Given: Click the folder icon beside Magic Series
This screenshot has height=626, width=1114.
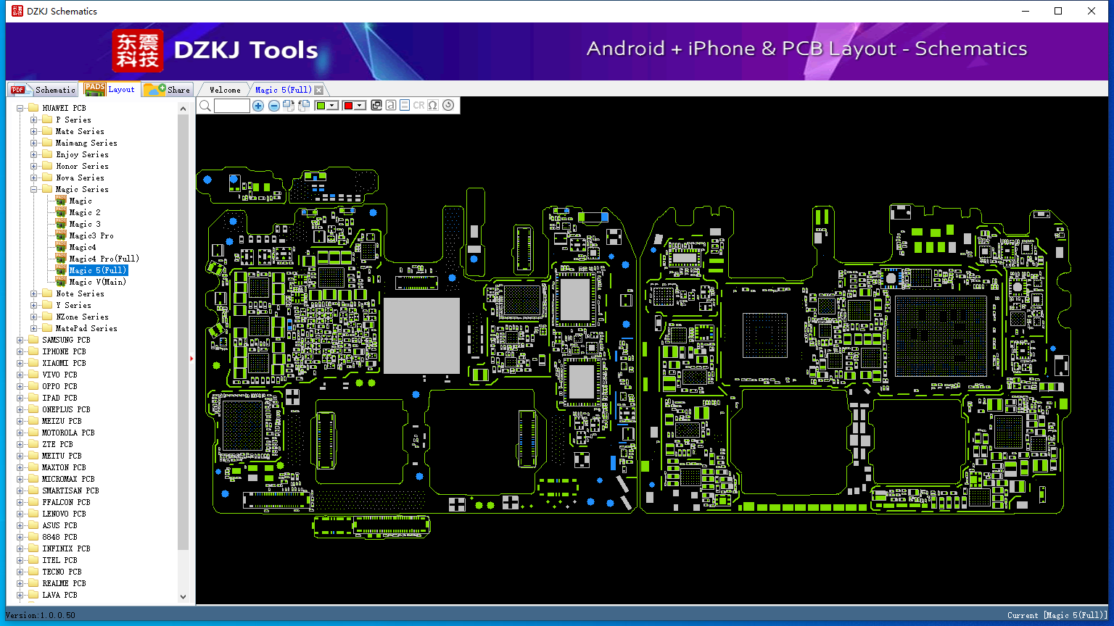Looking at the screenshot, I should [x=47, y=189].
